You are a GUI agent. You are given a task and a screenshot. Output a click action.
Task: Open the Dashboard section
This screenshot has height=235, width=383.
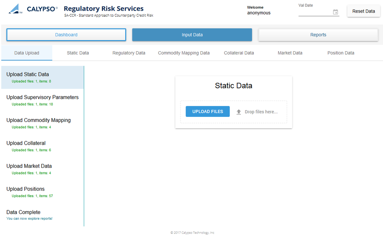click(66, 35)
